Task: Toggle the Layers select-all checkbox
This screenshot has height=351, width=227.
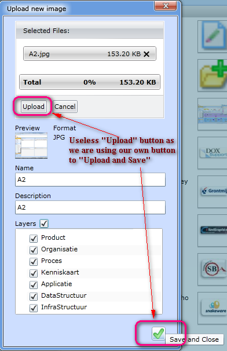Action: [x=44, y=224]
